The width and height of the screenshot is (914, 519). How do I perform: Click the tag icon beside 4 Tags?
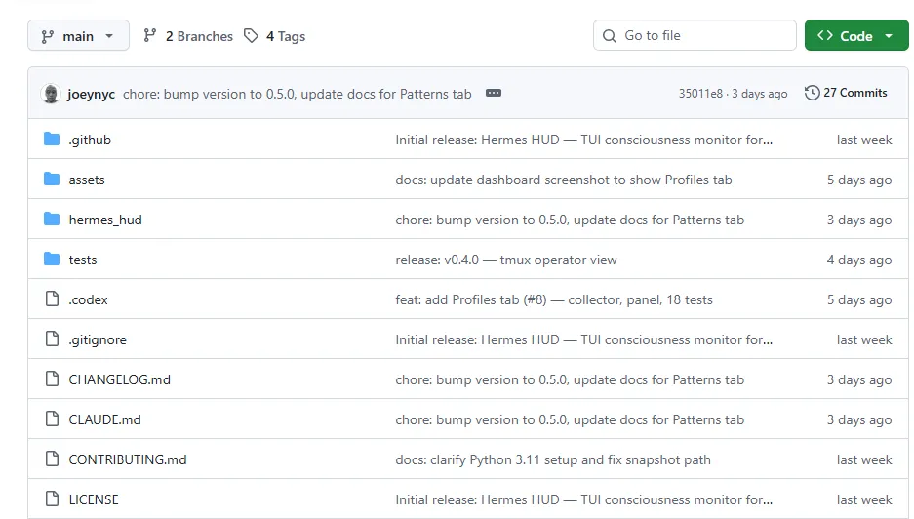[x=252, y=36]
